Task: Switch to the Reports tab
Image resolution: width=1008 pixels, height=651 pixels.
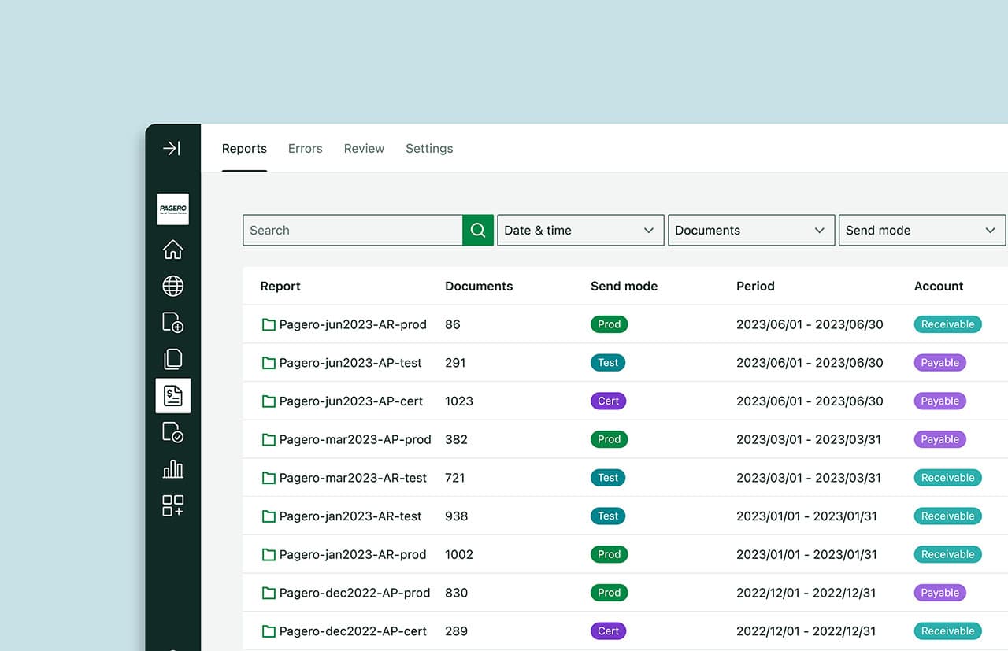Action: point(244,148)
